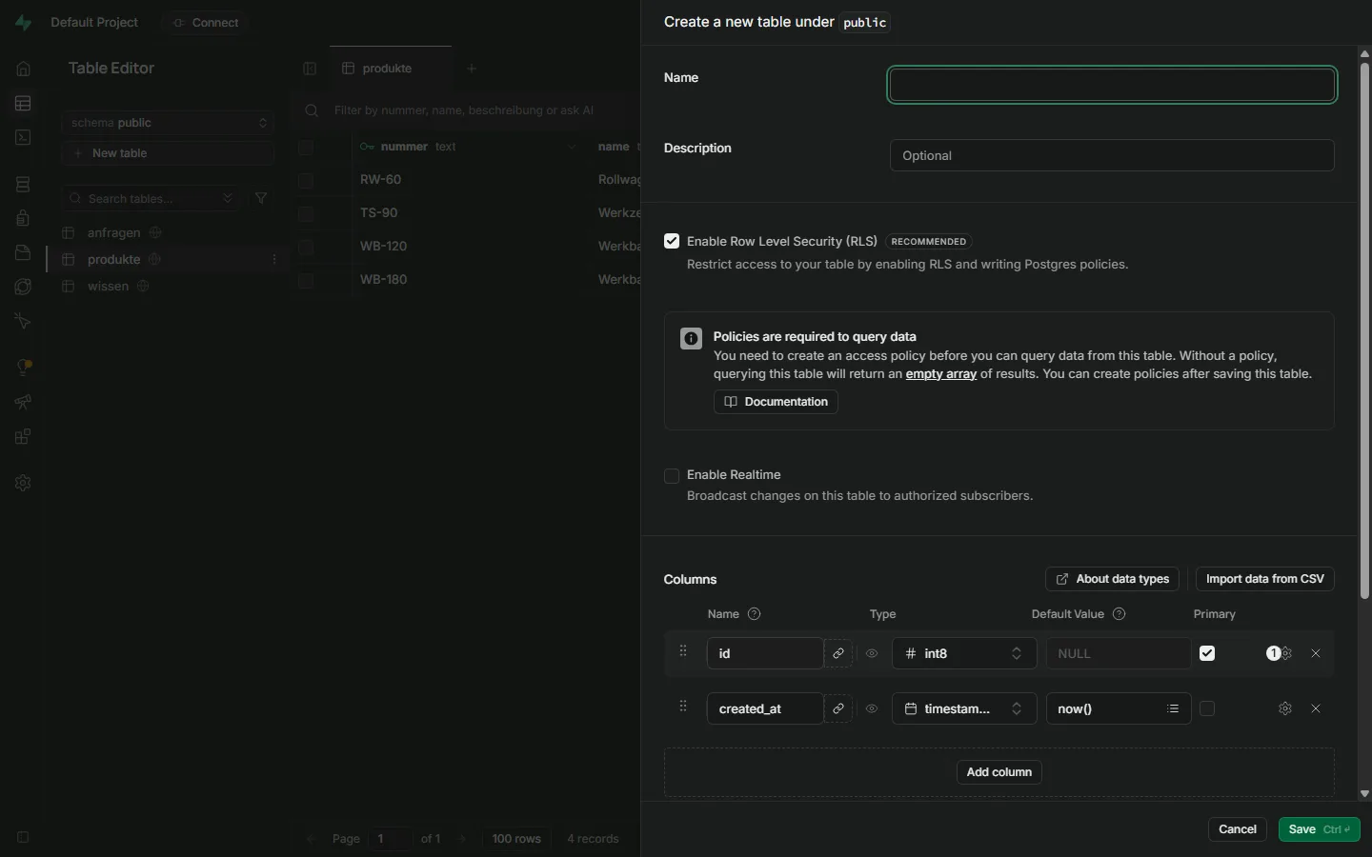Open settings gear for created_at column

(1285, 708)
